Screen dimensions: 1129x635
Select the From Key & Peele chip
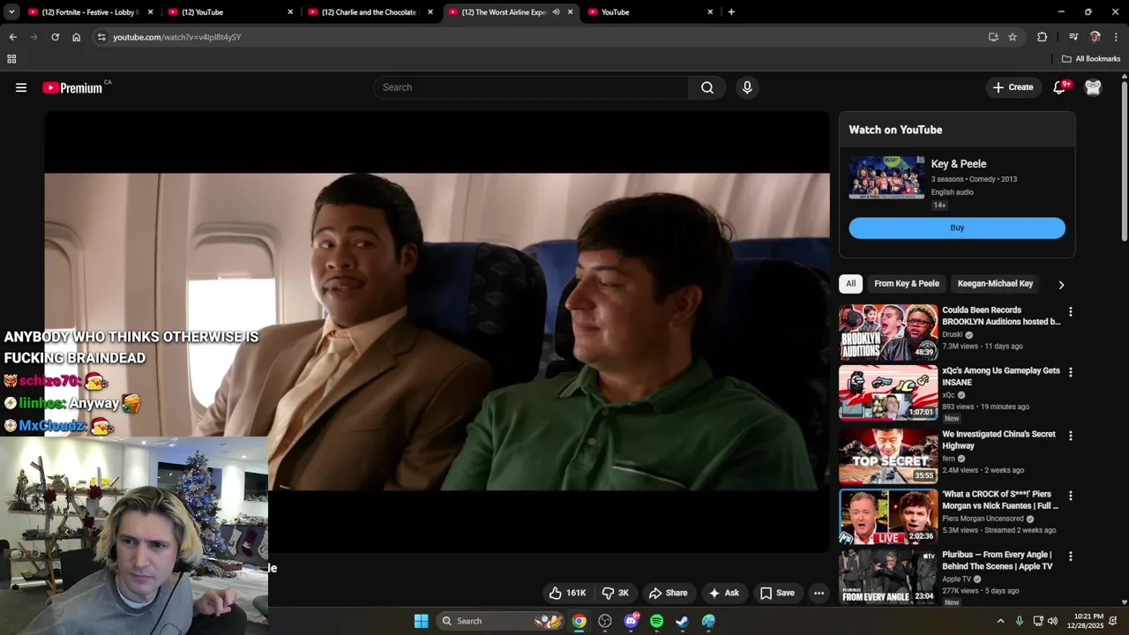[x=906, y=283]
